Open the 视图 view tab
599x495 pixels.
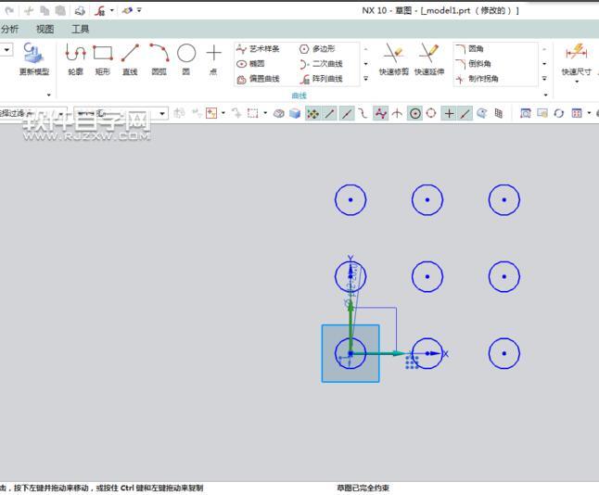45,29
